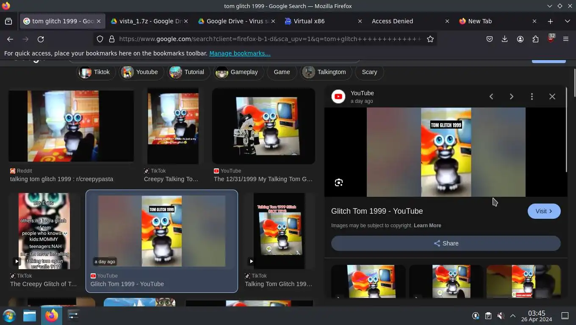Filter results with the Talkingtom chip
576x325 pixels.
[x=326, y=72]
